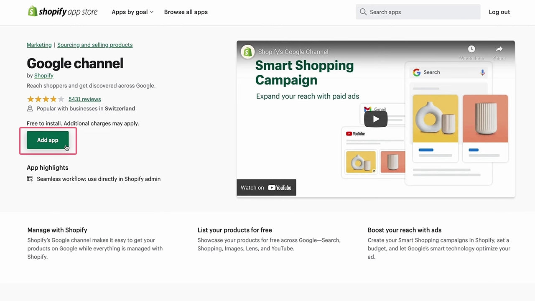
Task: Open Browse all apps menu item
Action: 186,12
